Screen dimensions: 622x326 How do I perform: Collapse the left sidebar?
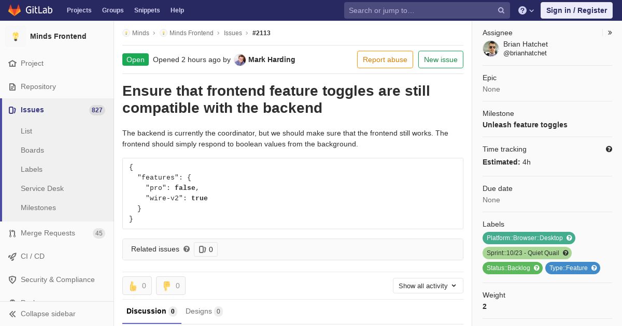tap(48, 314)
